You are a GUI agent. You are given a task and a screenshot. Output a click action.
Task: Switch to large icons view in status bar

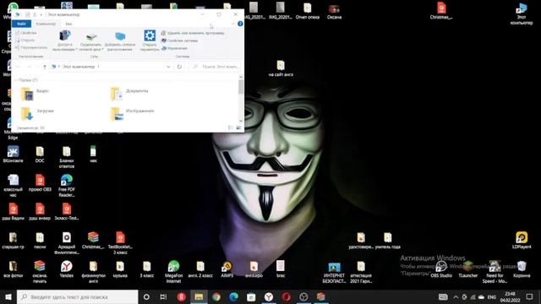coord(238,128)
